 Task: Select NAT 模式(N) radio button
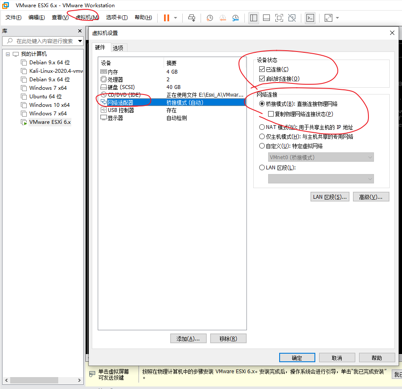click(x=262, y=127)
